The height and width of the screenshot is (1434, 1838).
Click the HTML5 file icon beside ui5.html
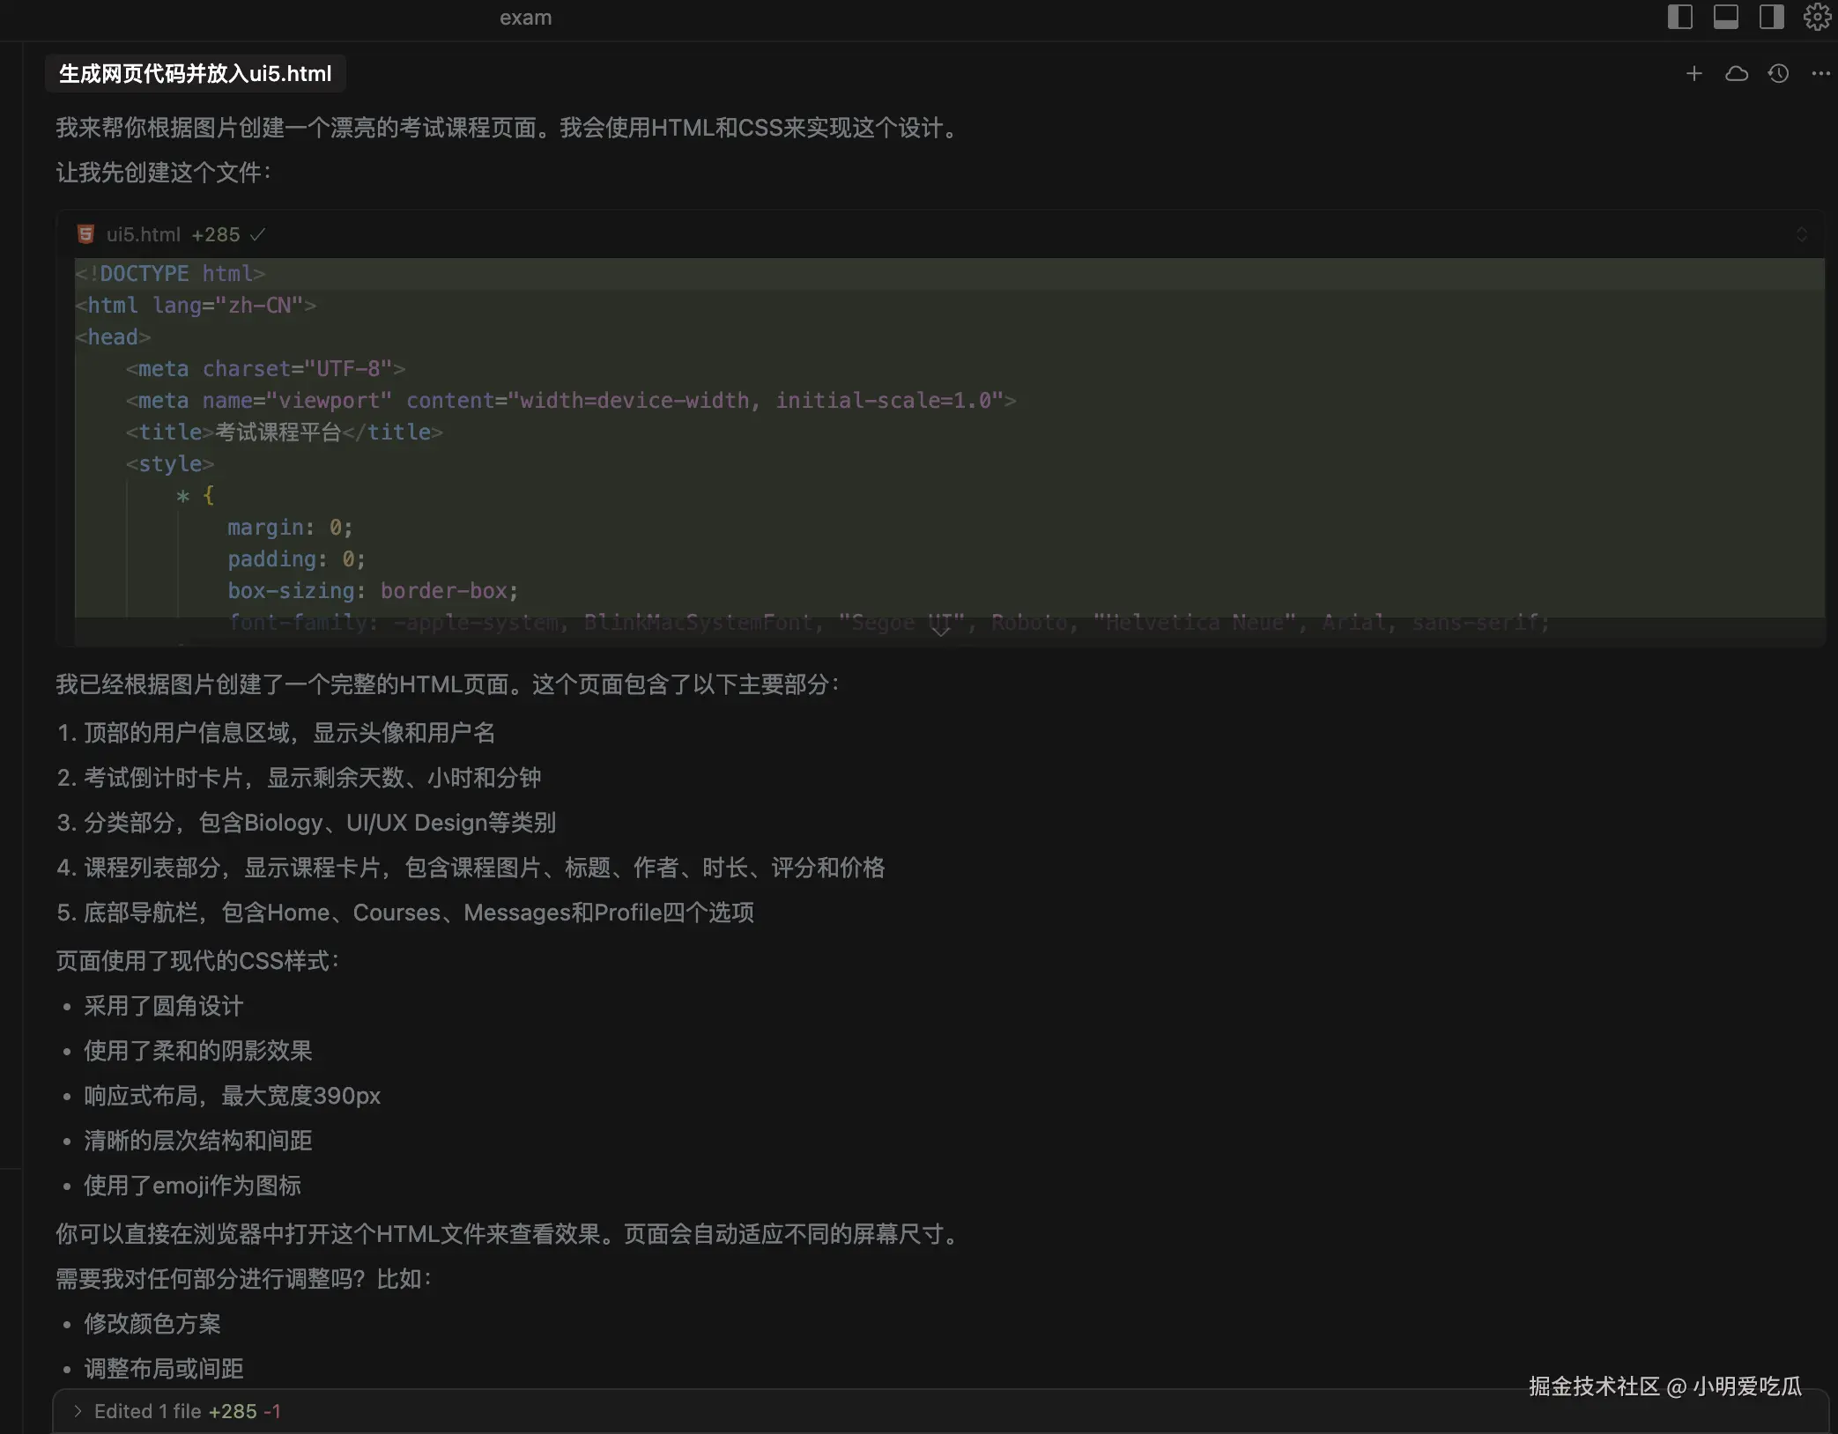click(x=85, y=234)
